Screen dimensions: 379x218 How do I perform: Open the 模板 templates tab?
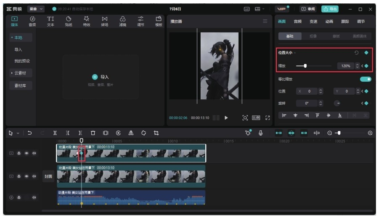tap(159, 21)
